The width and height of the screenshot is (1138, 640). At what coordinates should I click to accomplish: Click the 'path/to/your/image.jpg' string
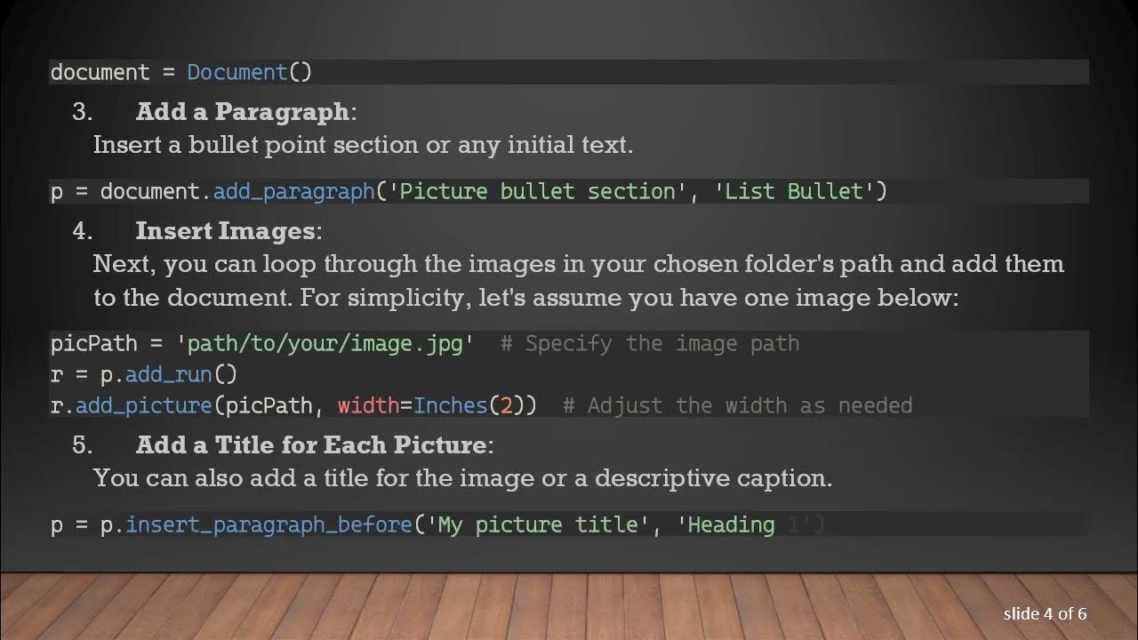(x=325, y=344)
